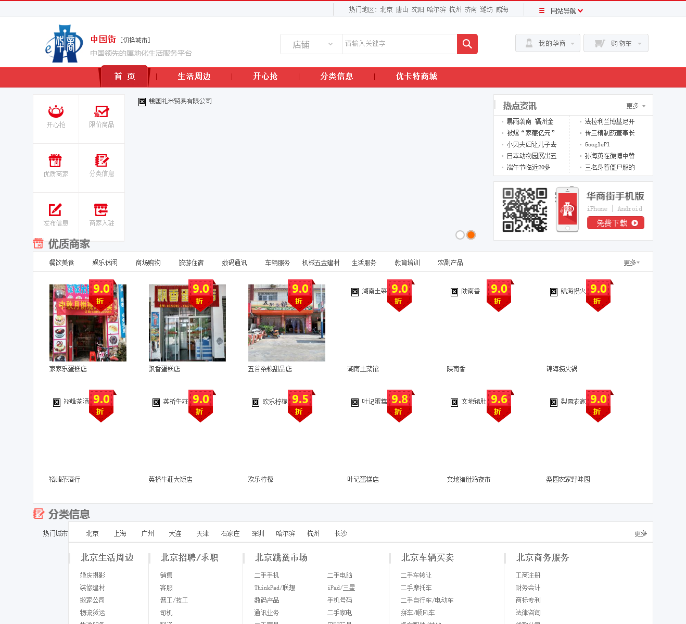Screen dimensions: 686x624
Task: Open the Android download link
Action: pos(630,209)
